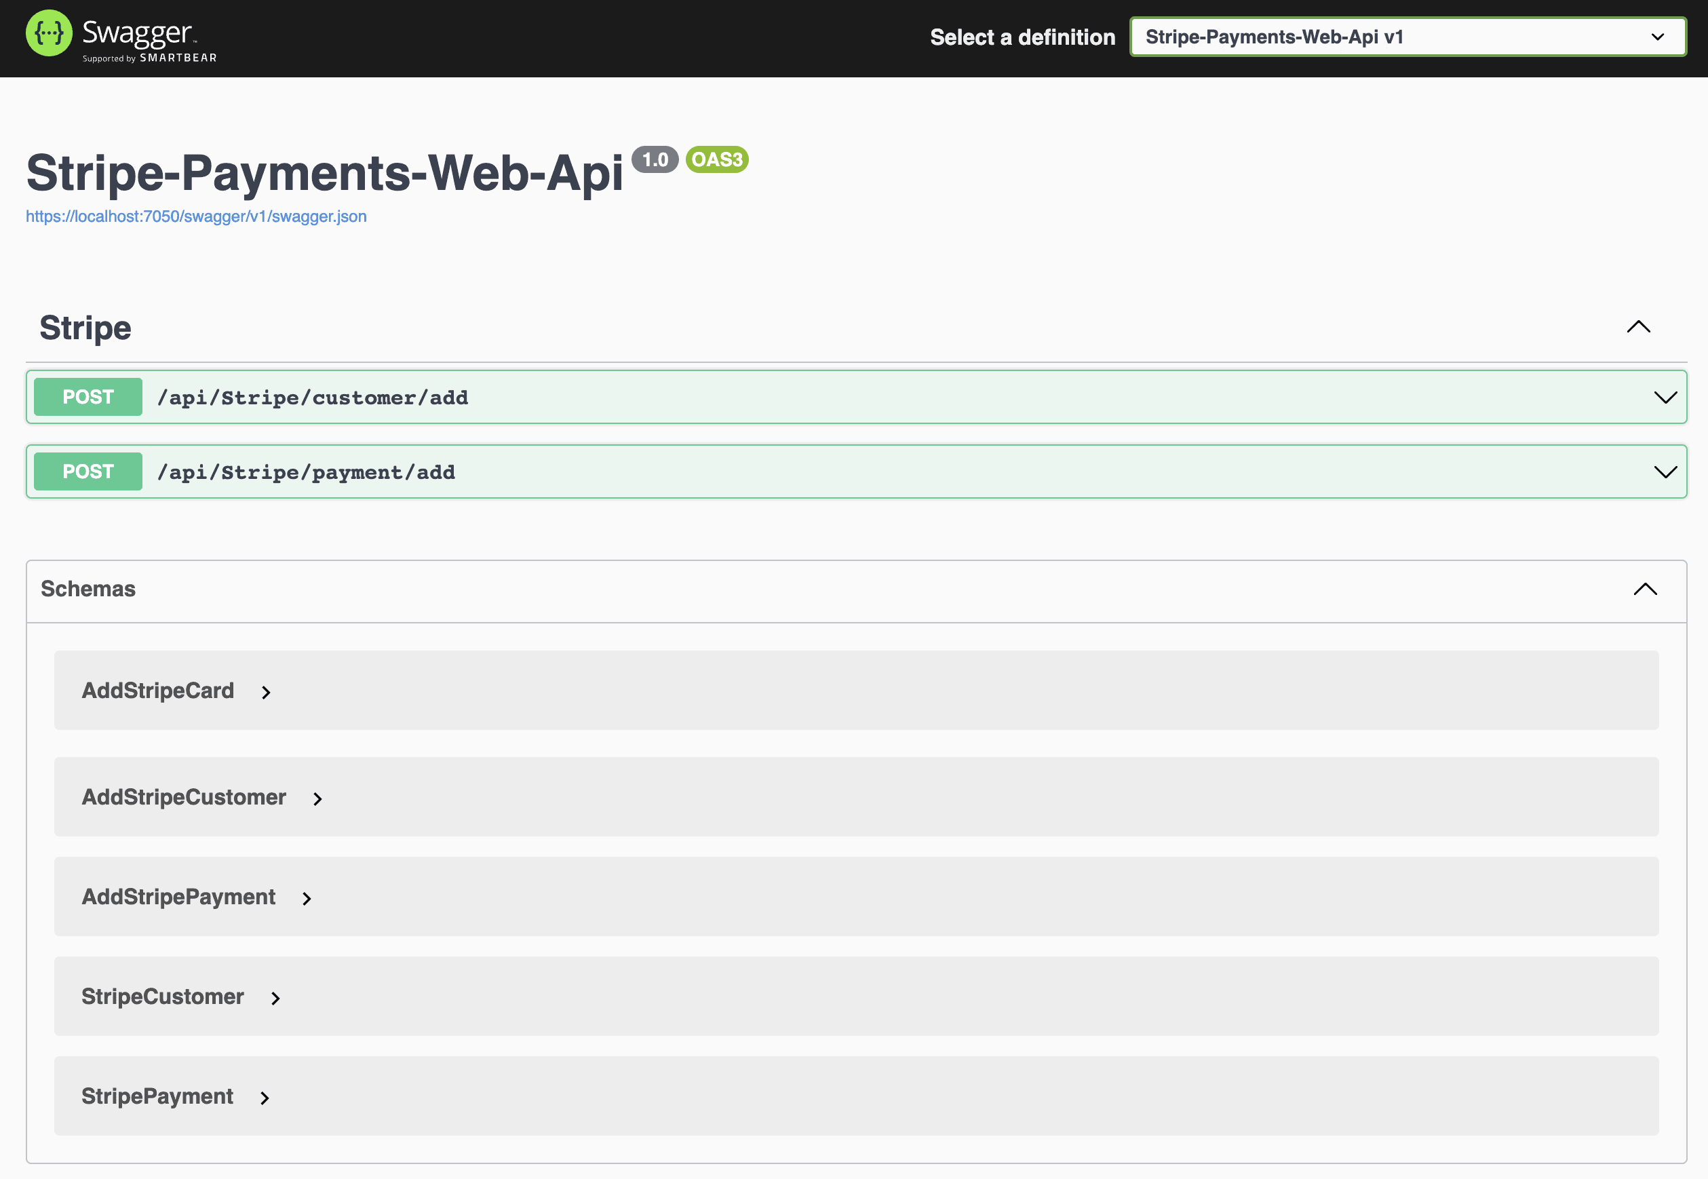This screenshot has width=1708, height=1179.
Task: Collapse the Schemas section
Action: tap(1645, 589)
